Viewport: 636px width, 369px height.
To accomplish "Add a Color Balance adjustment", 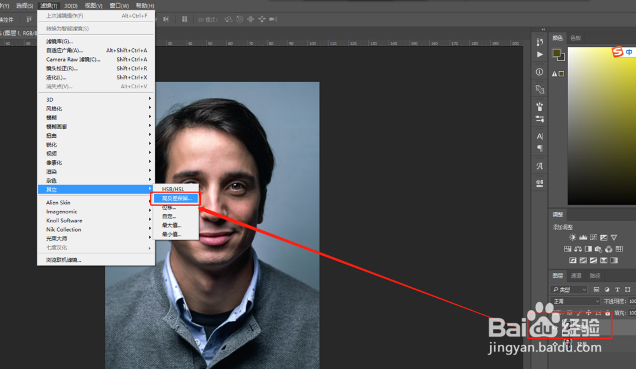I will click(x=578, y=249).
